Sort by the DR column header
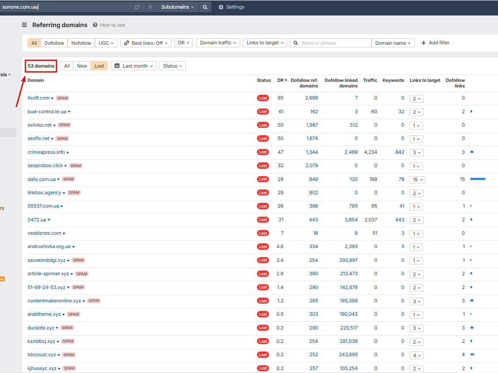Image resolution: width=498 pixels, height=373 pixels. 282,80
